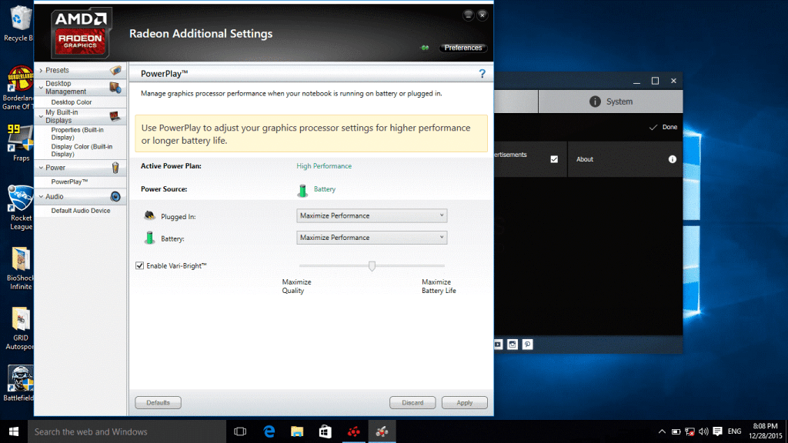Open Display Color (Built-in Display) in sidebar

point(82,150)
